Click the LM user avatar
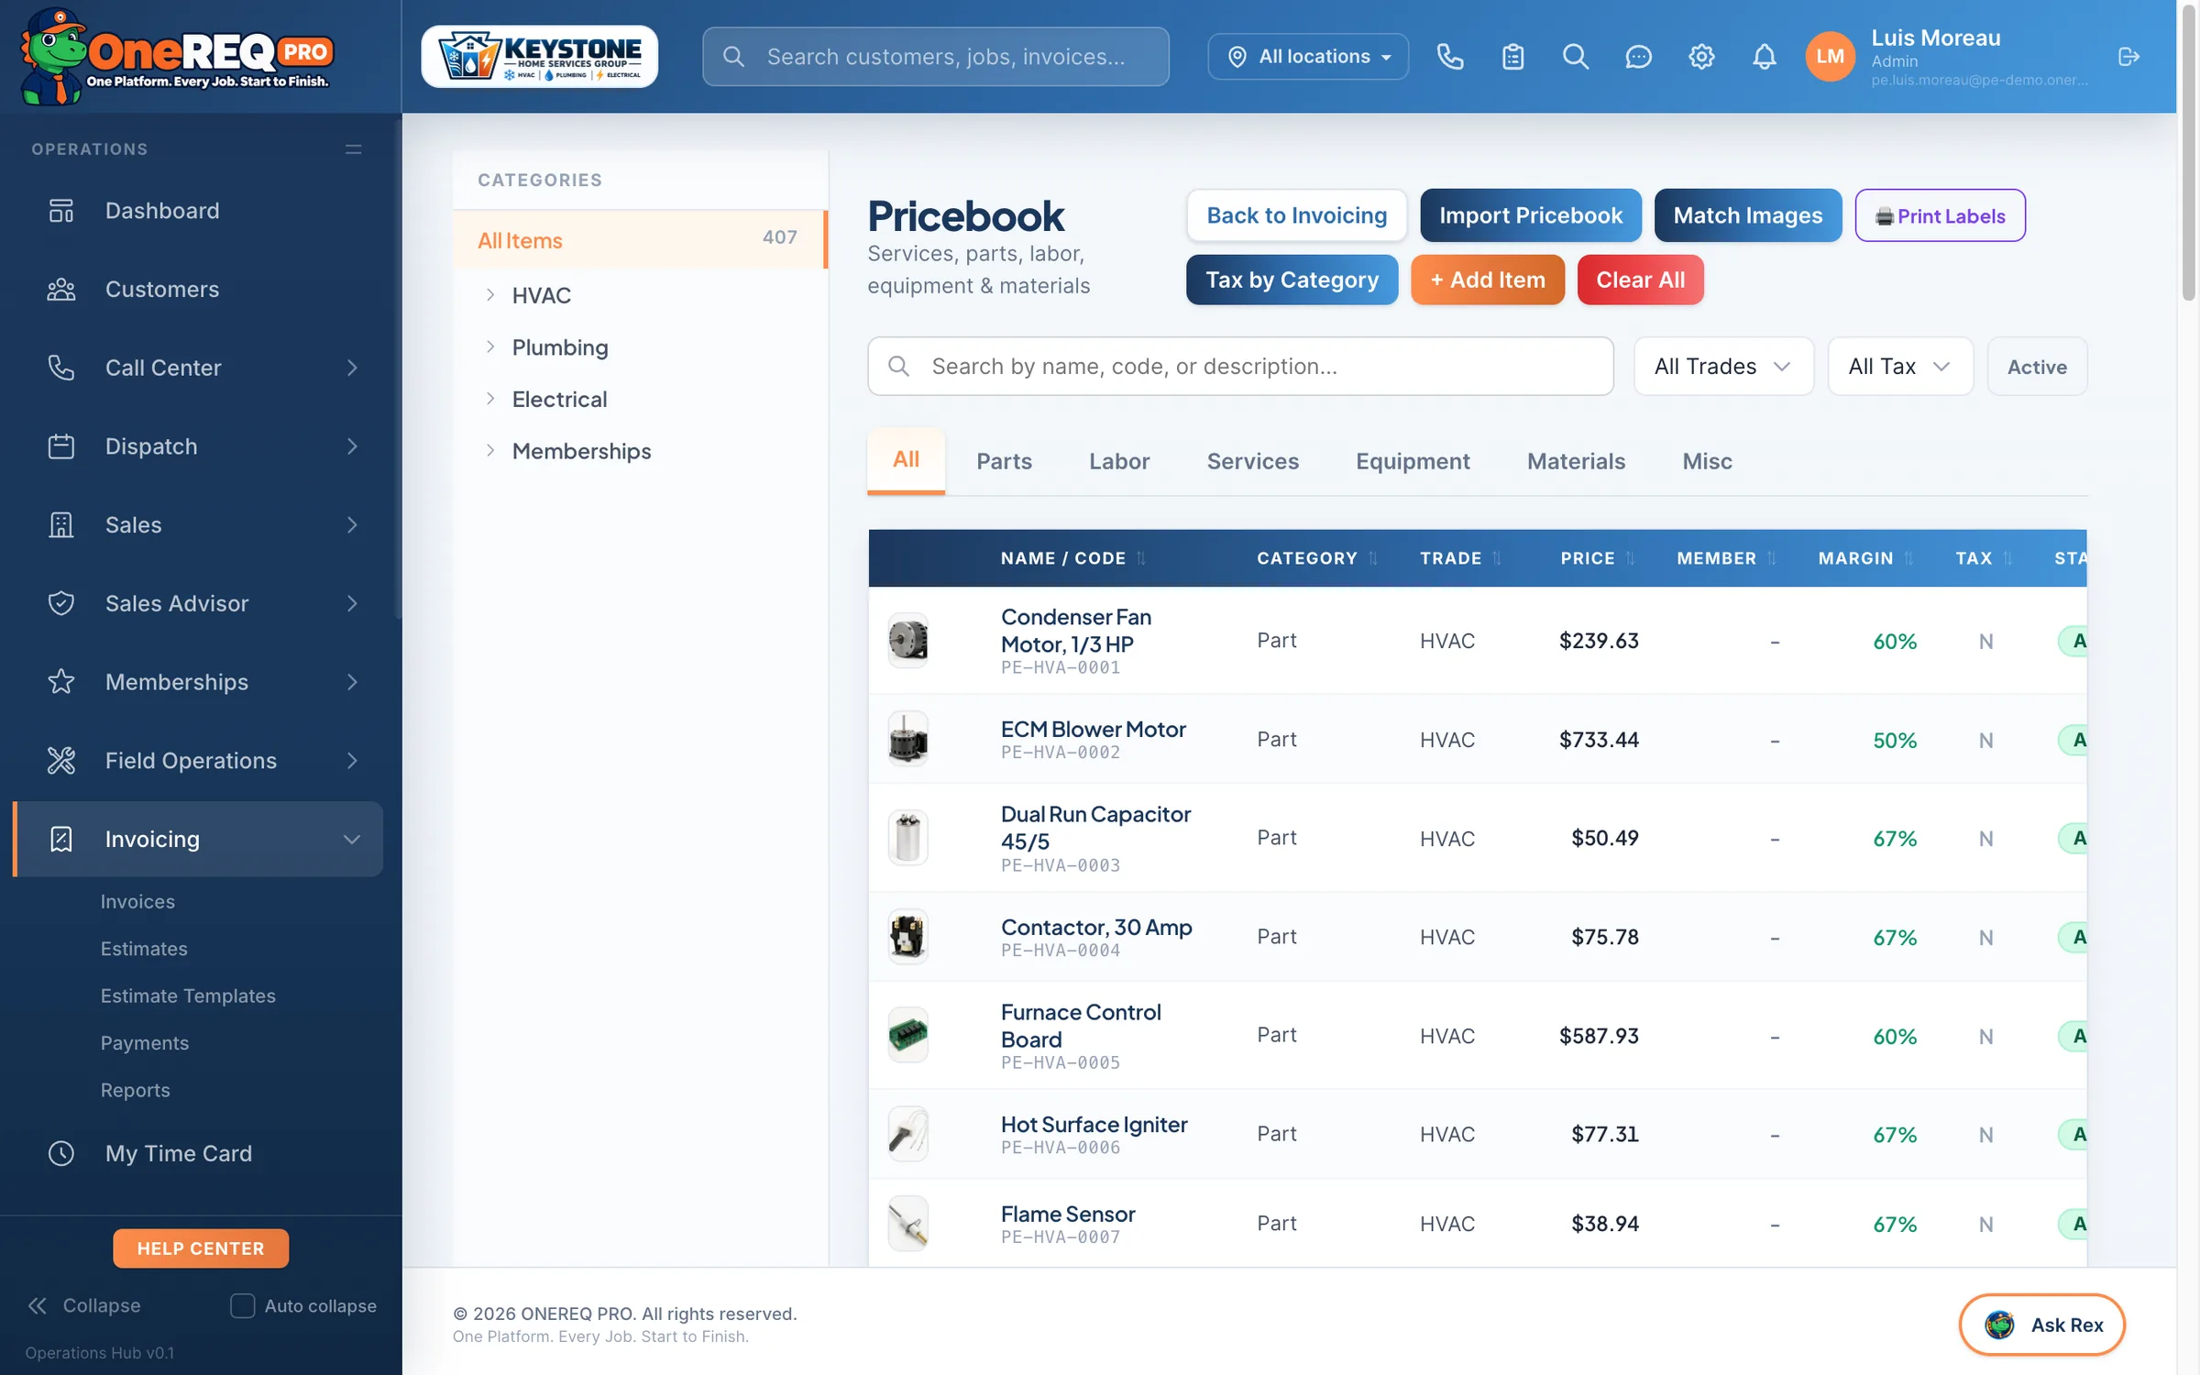The image size is (2200, 1375). pyautogui.click(x=1830, y=57)
